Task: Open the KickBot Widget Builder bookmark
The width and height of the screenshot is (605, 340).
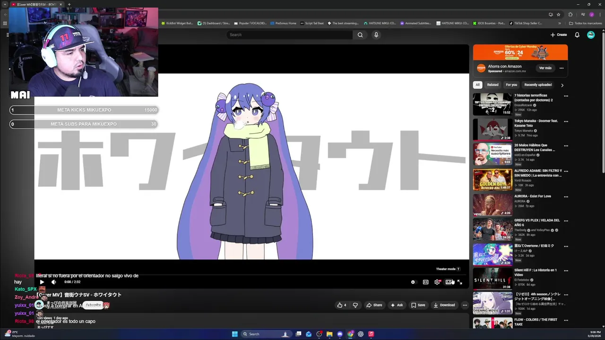Action: pyautogui.click(x=177, y=23)
